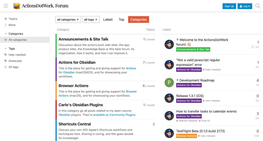Open avatar beside TestFlight Beta topic

point(169,133)
